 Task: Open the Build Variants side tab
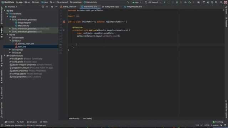1,77
